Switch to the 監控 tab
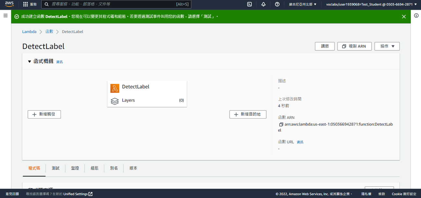Viewport: 421px width, 198px height. 75,168
